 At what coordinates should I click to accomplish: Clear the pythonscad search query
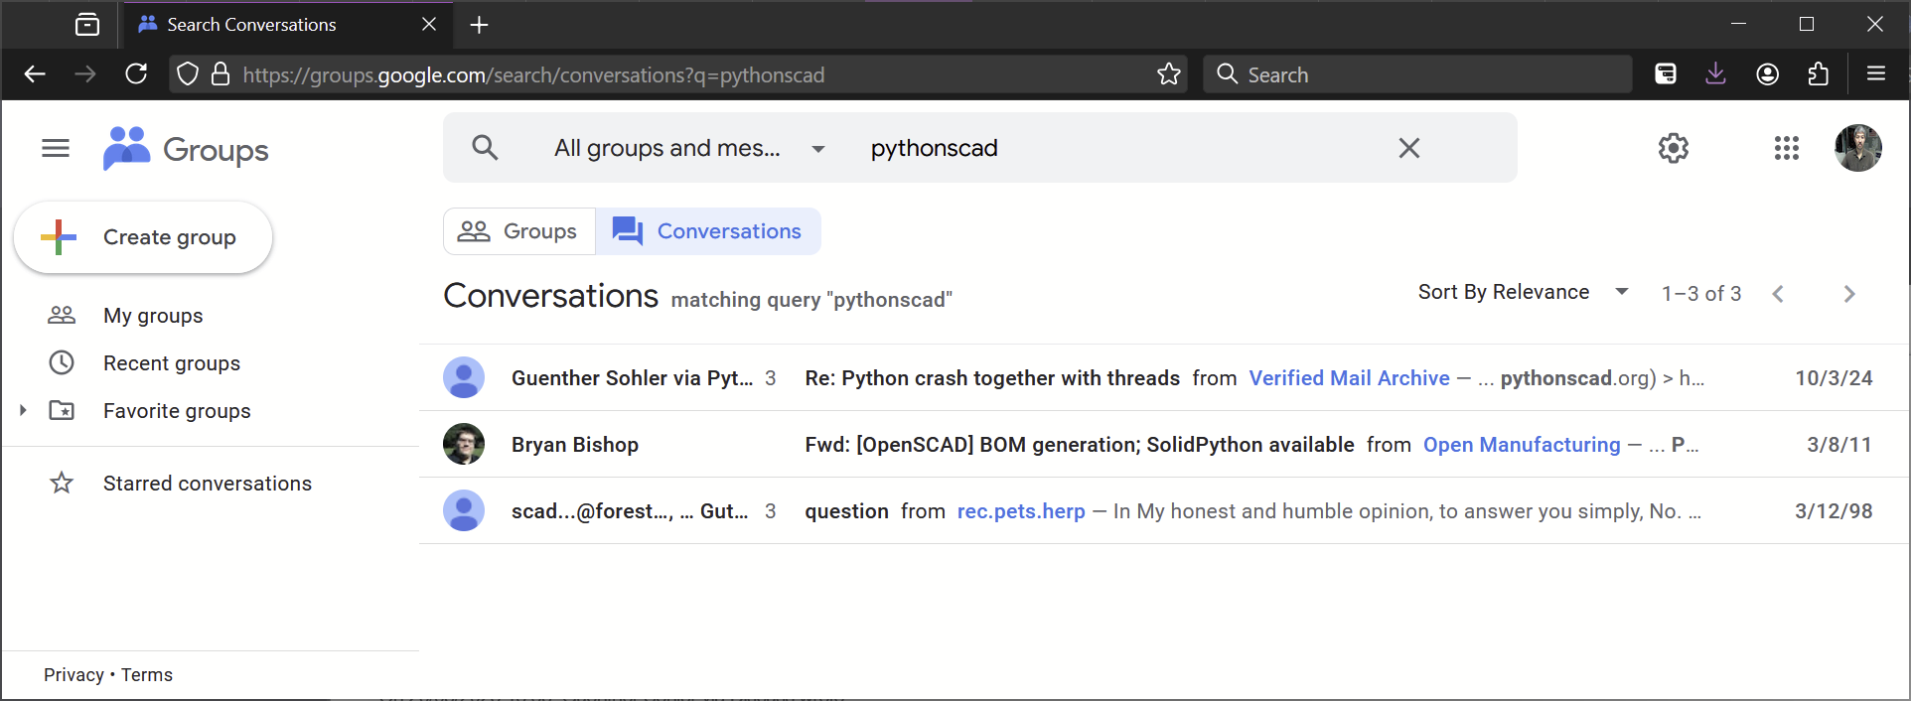coord(1408,148)
